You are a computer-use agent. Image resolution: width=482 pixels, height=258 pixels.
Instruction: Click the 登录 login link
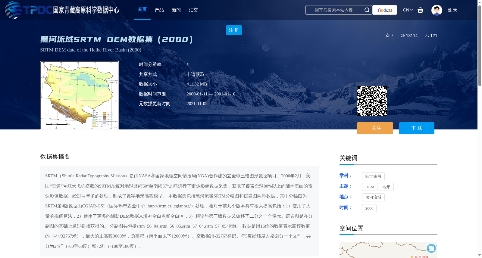click(x=452, y=10)
